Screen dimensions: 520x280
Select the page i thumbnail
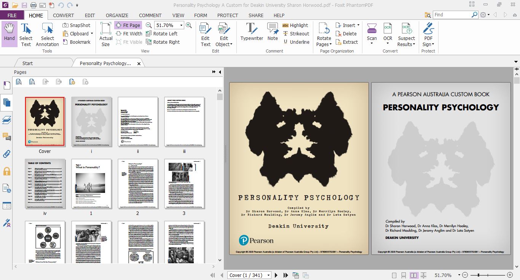(91, 121)
